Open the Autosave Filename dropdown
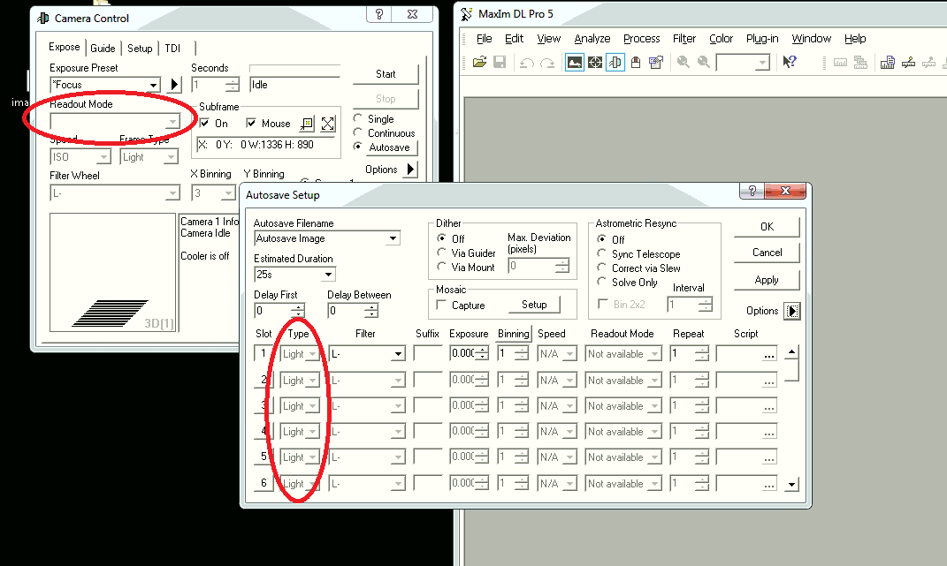This screenshot has width=947, height=566. (x=393, y=238)
